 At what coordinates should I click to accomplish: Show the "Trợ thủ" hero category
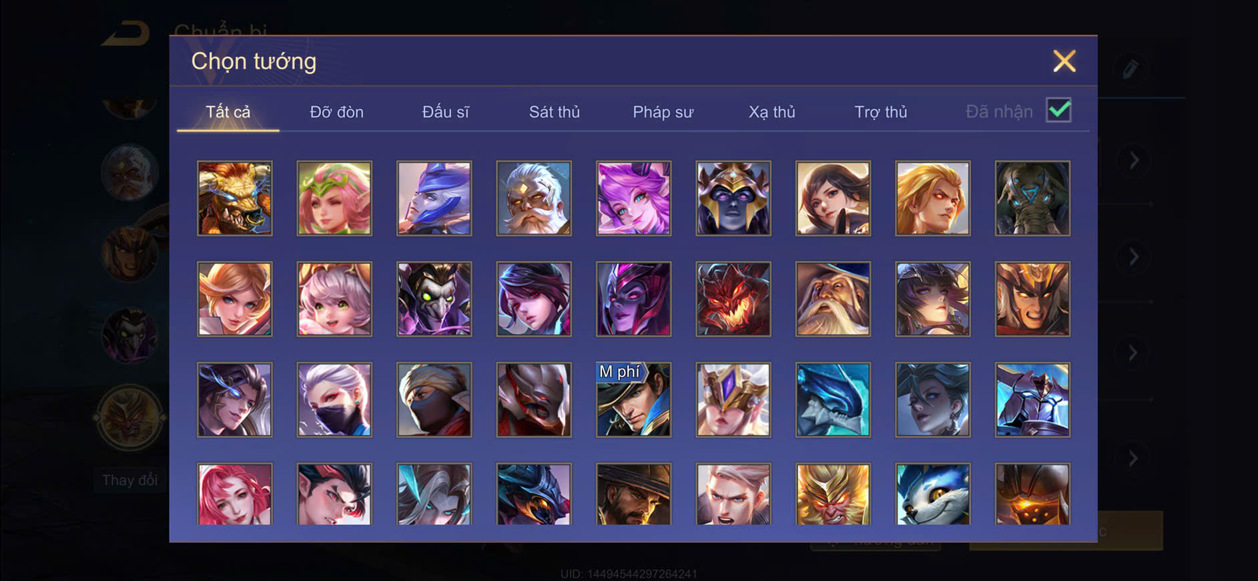point(880,112)
